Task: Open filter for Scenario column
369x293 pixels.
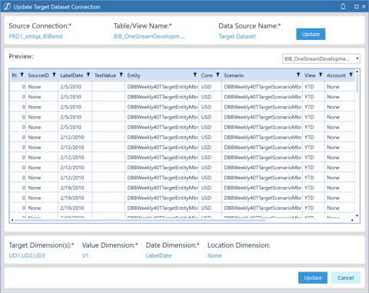Action: [x=298, y=75]
